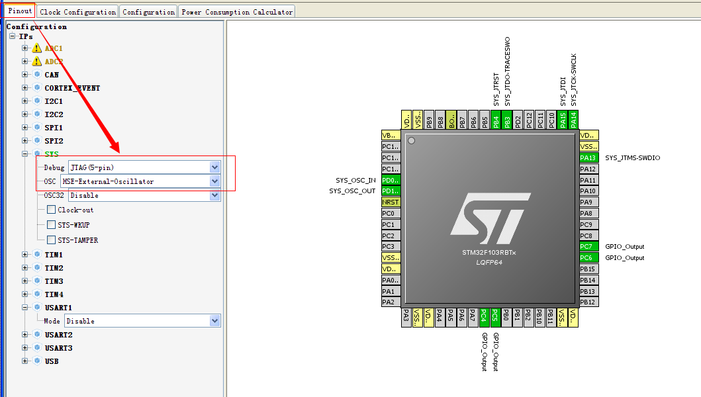This screenshot has width=701, height=397.
Task: Click the CAN peripheral icon
Action: click(x=37, y=74)
